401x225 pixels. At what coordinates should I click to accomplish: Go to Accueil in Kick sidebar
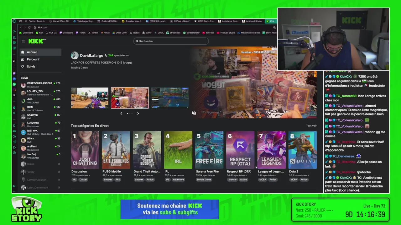(40, 52)
